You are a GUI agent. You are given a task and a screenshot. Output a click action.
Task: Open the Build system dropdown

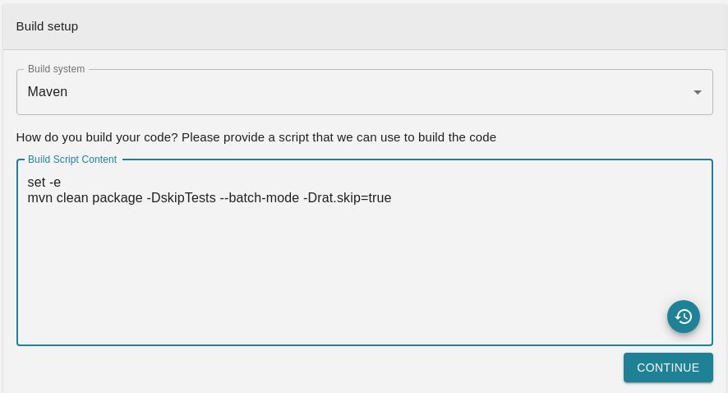point(365,92)
